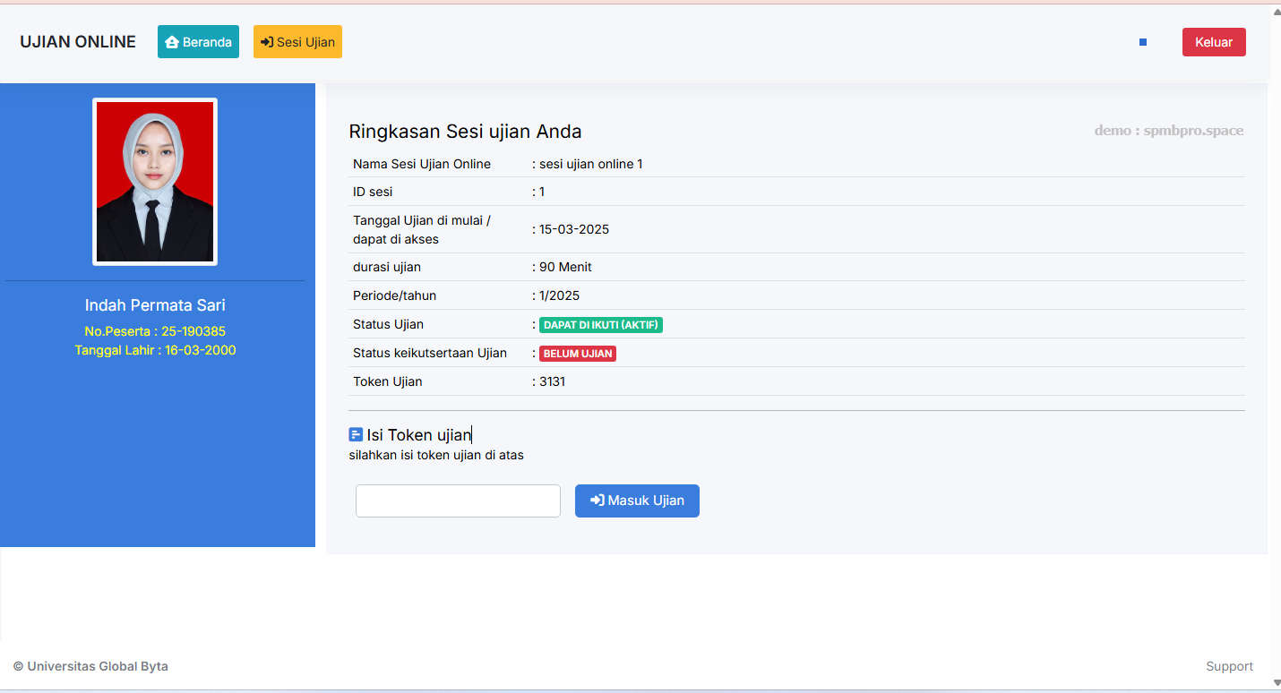The width and height of the screenshot is (1281, 693).
Task: Click the arrow icon inside the Sesi Ujian button
Action: coord(266,41)
